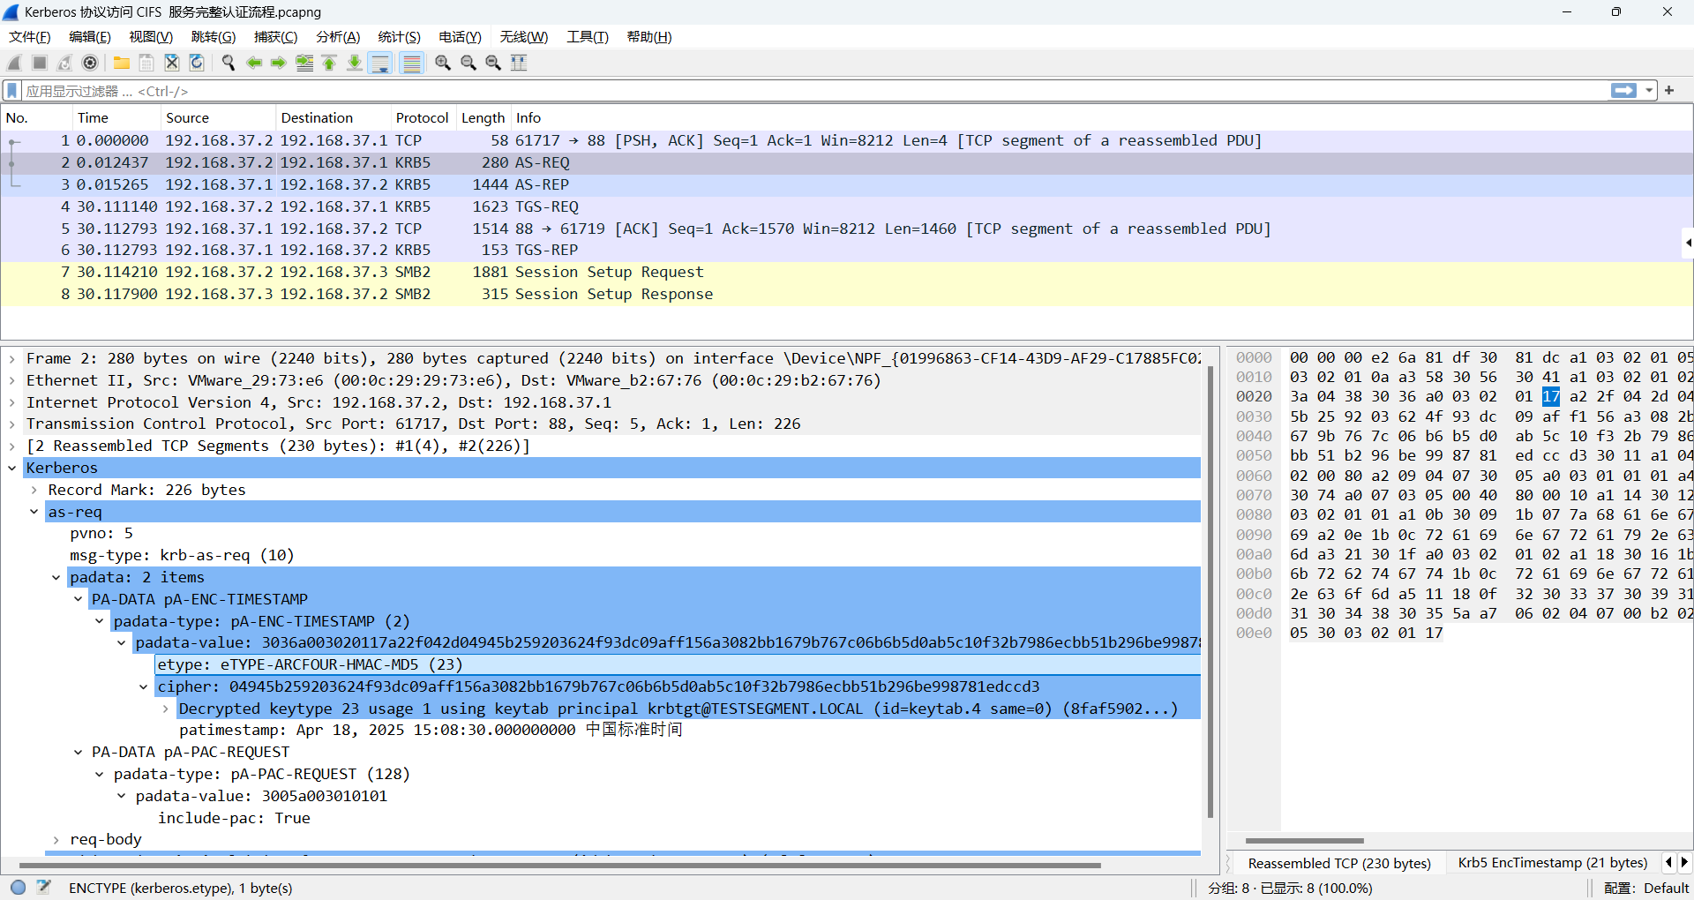Close this capture file icon
This screenshot has width=1694, height=900.
point(172,63)
